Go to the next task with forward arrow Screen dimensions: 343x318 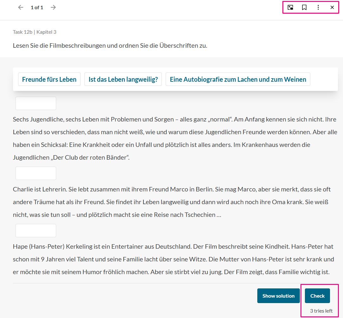(x=53, y=7)
